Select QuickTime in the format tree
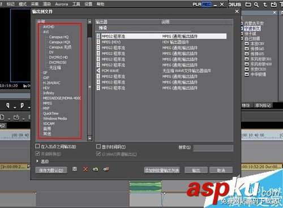Screen dimensions: 283x208 [51, 113]
